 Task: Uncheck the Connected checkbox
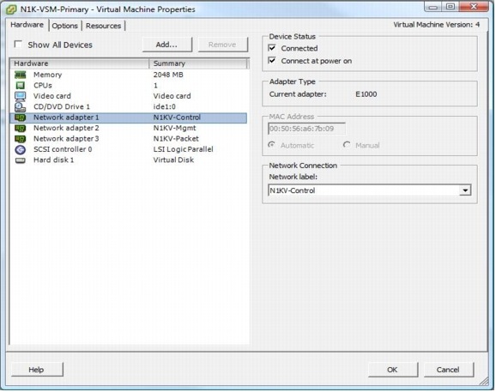[x=272, y=48]
